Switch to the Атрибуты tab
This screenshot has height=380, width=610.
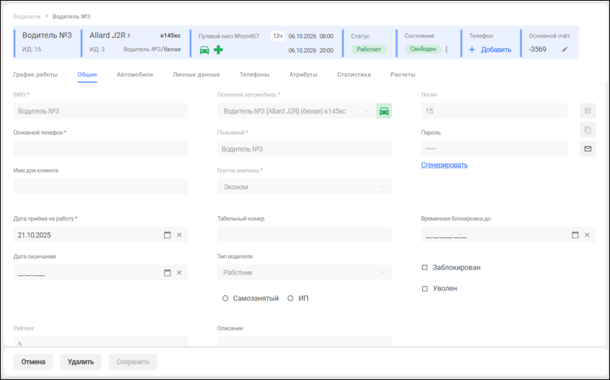(x=303, y=74)
